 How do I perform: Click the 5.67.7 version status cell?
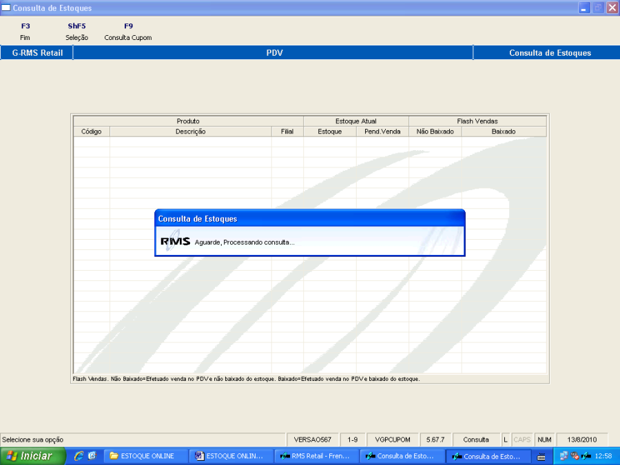tap(435, 440)
